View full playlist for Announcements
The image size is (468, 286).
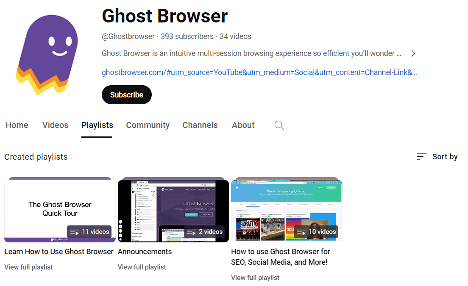[x=141, y=267]
